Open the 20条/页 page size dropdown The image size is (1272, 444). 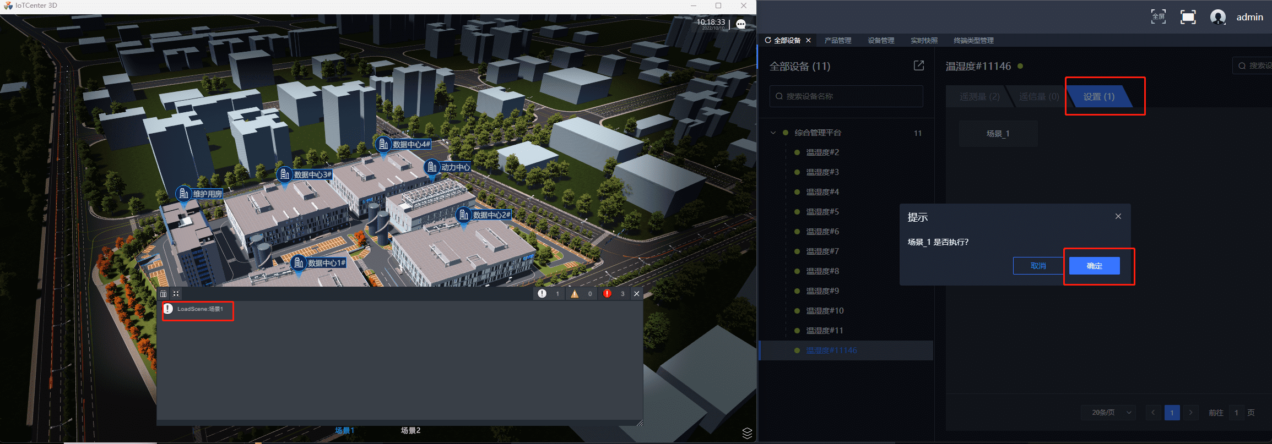point(1108,413)
